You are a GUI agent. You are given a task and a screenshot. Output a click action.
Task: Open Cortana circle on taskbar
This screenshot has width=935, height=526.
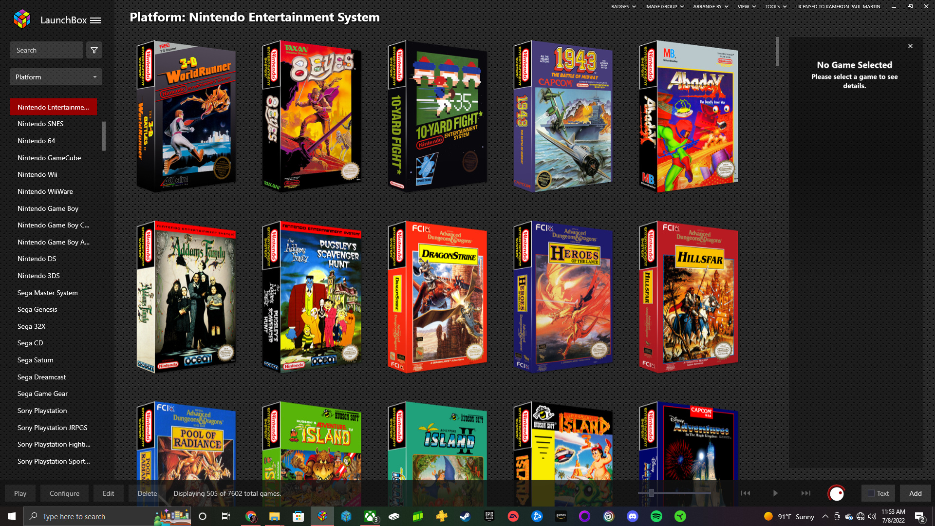point(203,516)
